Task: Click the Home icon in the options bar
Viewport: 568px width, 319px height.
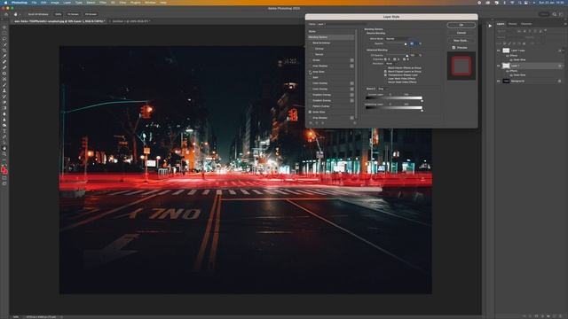Action: click(6, 14)
